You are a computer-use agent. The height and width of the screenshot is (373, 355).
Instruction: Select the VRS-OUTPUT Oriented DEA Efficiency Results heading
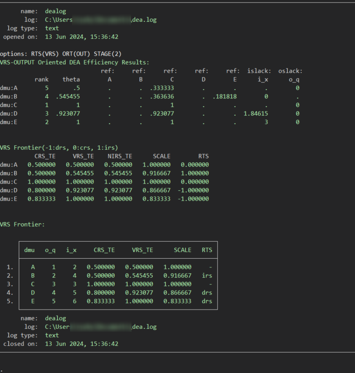coord(74,62)
